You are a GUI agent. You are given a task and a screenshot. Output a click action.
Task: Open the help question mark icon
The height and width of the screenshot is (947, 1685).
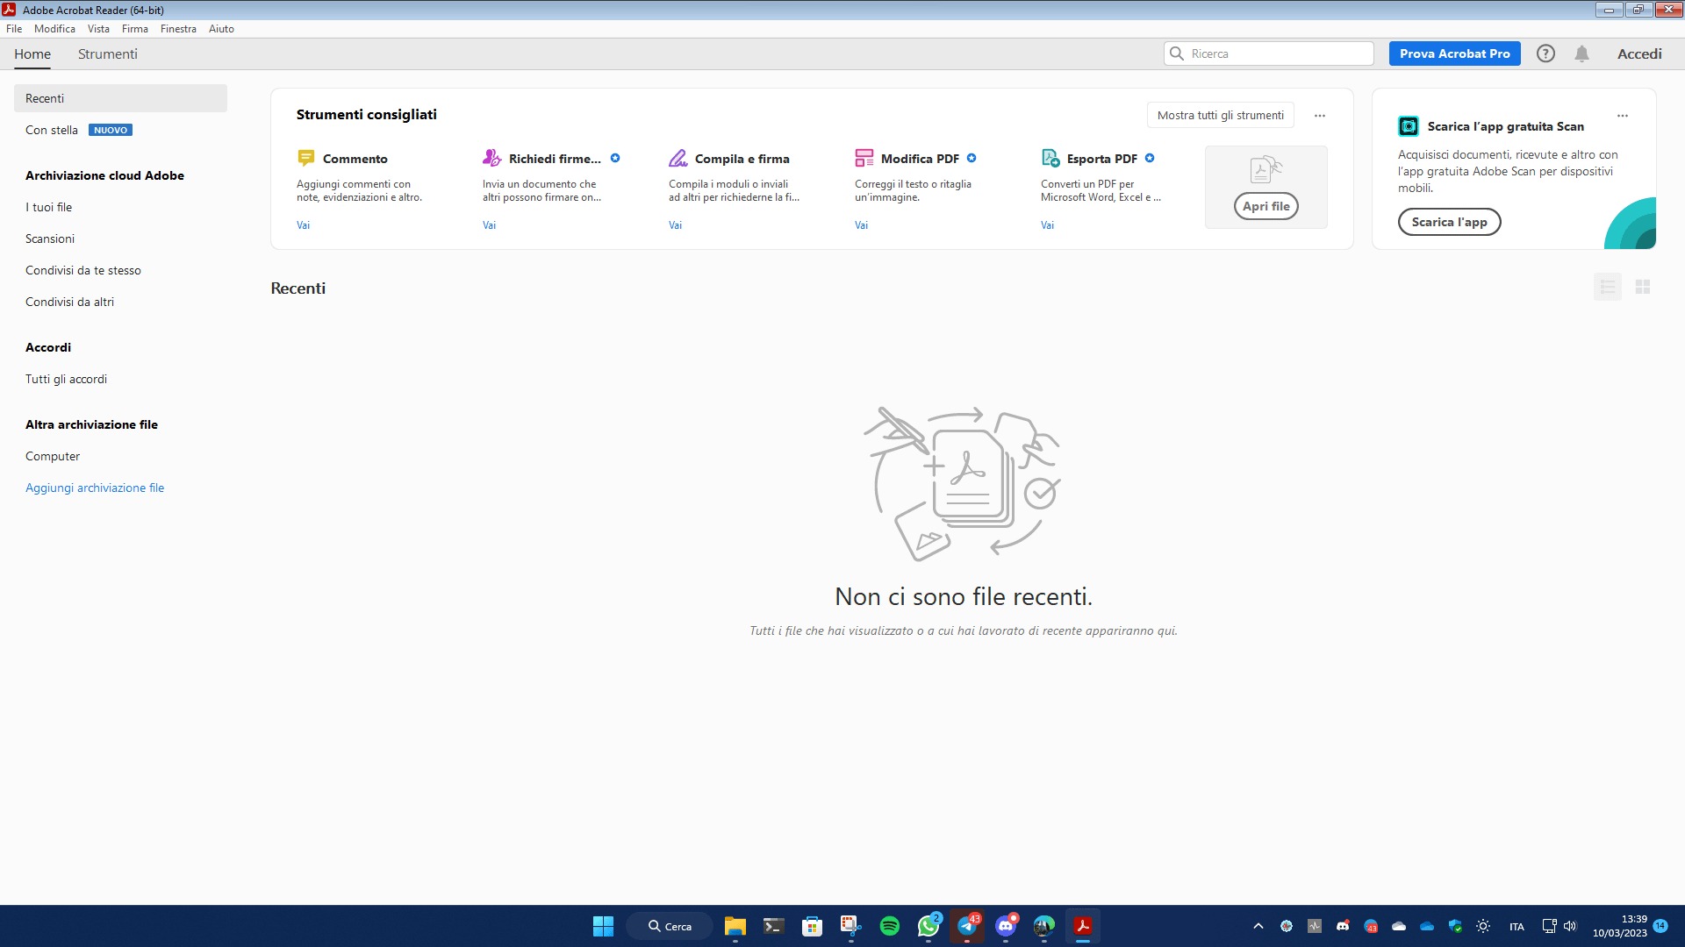[x=1545, y=53]
